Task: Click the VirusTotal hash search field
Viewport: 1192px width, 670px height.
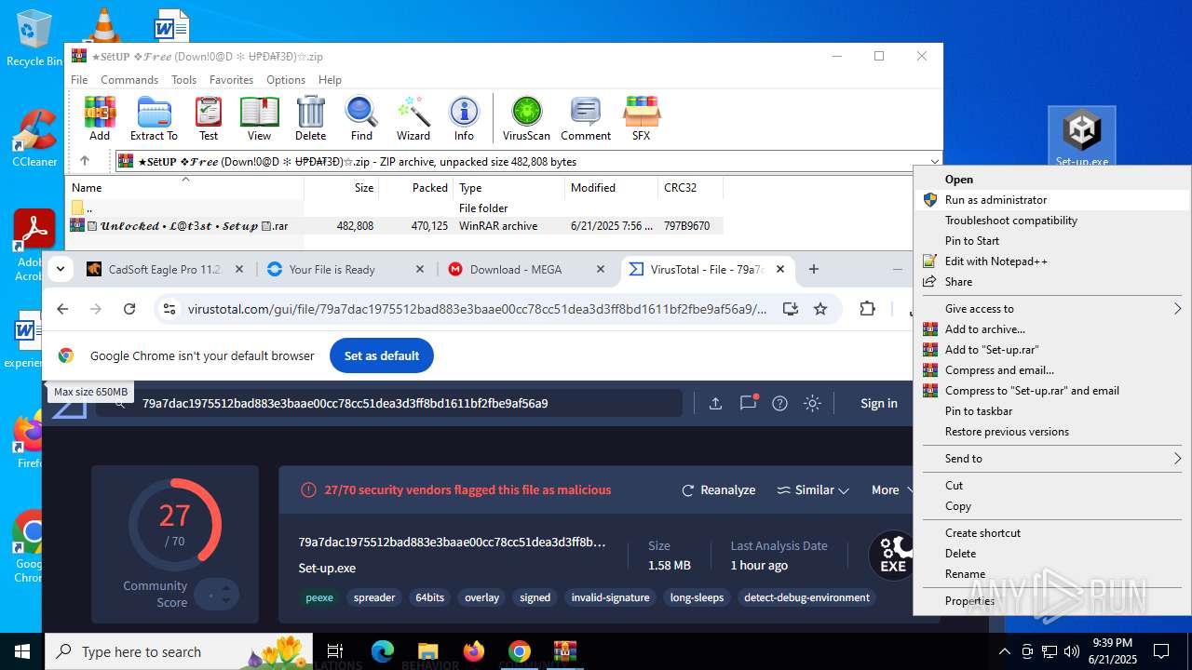Action: pyautogui.click(x=391, y=403)
